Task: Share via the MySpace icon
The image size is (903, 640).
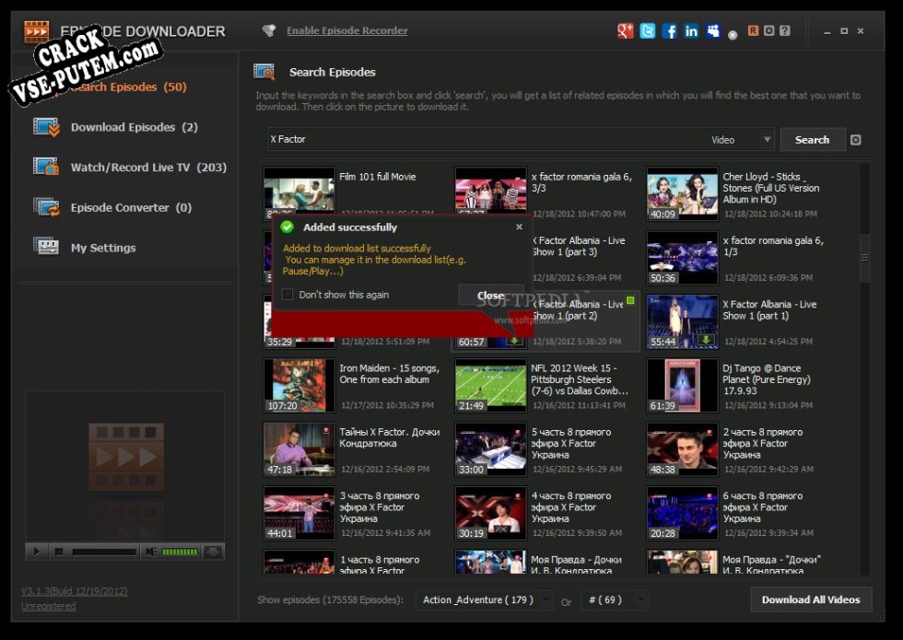Action: [713, 30]
